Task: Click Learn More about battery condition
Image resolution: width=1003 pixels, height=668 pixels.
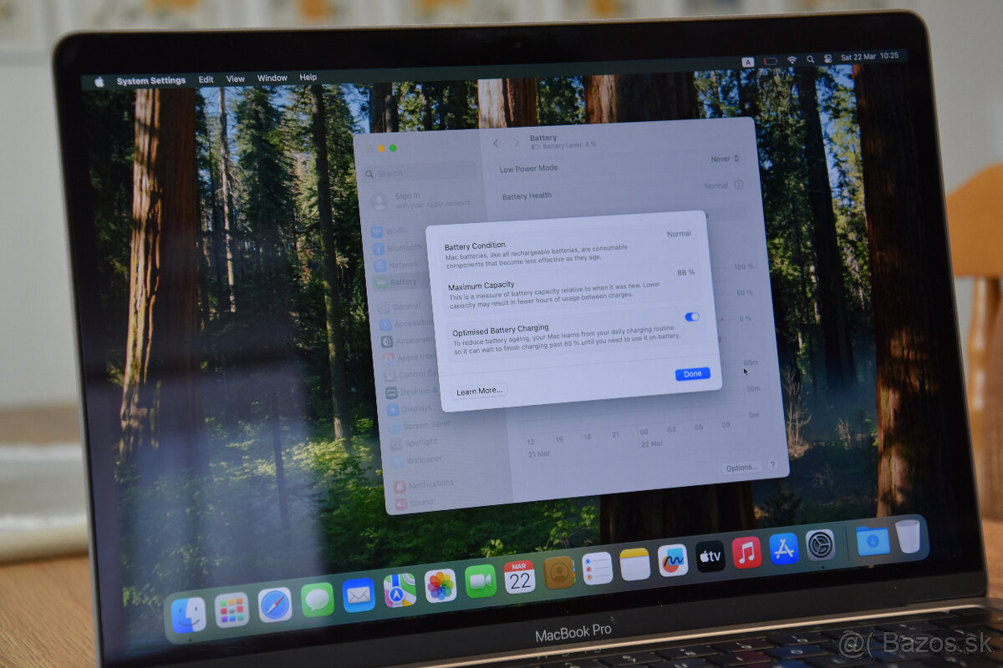Action: click(478, 390)
